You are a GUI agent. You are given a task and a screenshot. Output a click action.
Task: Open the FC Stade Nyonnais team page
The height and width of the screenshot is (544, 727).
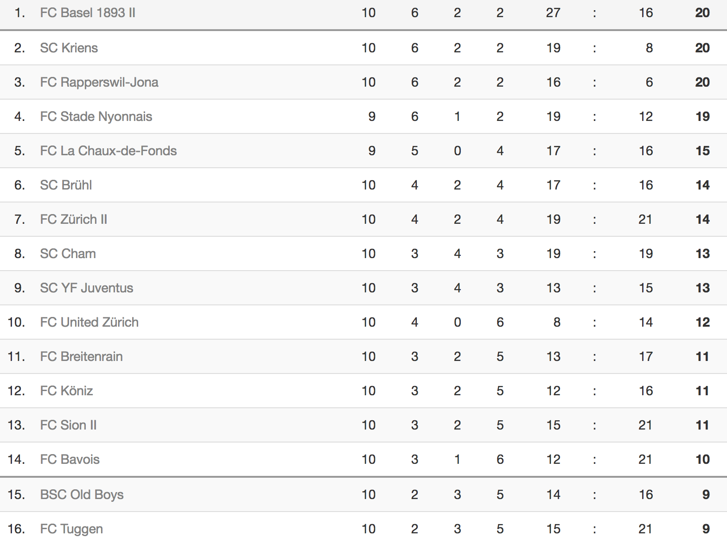click(x=96, y=116)
